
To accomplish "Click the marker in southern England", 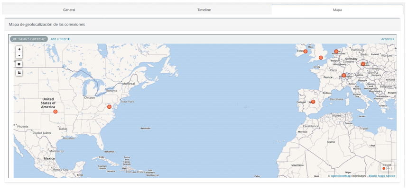I will pos(321,58).
